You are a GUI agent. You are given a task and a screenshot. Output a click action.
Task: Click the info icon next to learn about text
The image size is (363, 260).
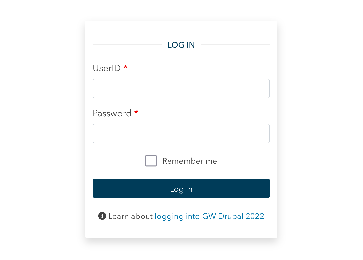(102, 216)
